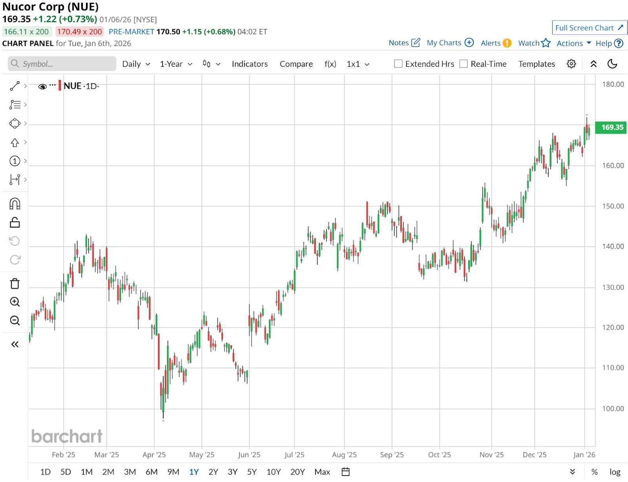The width and height of the screenshot is (628, 482).
Task: Expand the 1-Year period dropdown
Action: (x=176, y=64)
